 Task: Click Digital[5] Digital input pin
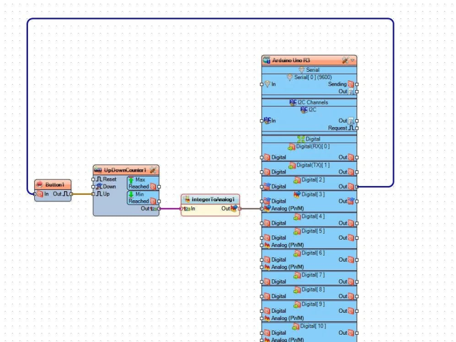coord(262,238)
